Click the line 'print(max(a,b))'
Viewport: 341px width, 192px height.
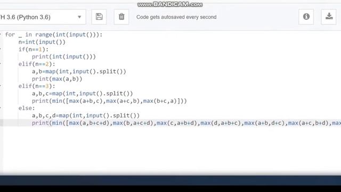57,79
